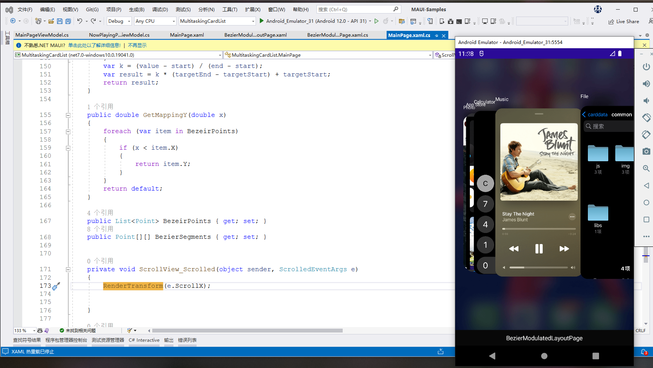The image size is (653, 368).
Task: Tap calculator key C
Action: pos(485,184)
